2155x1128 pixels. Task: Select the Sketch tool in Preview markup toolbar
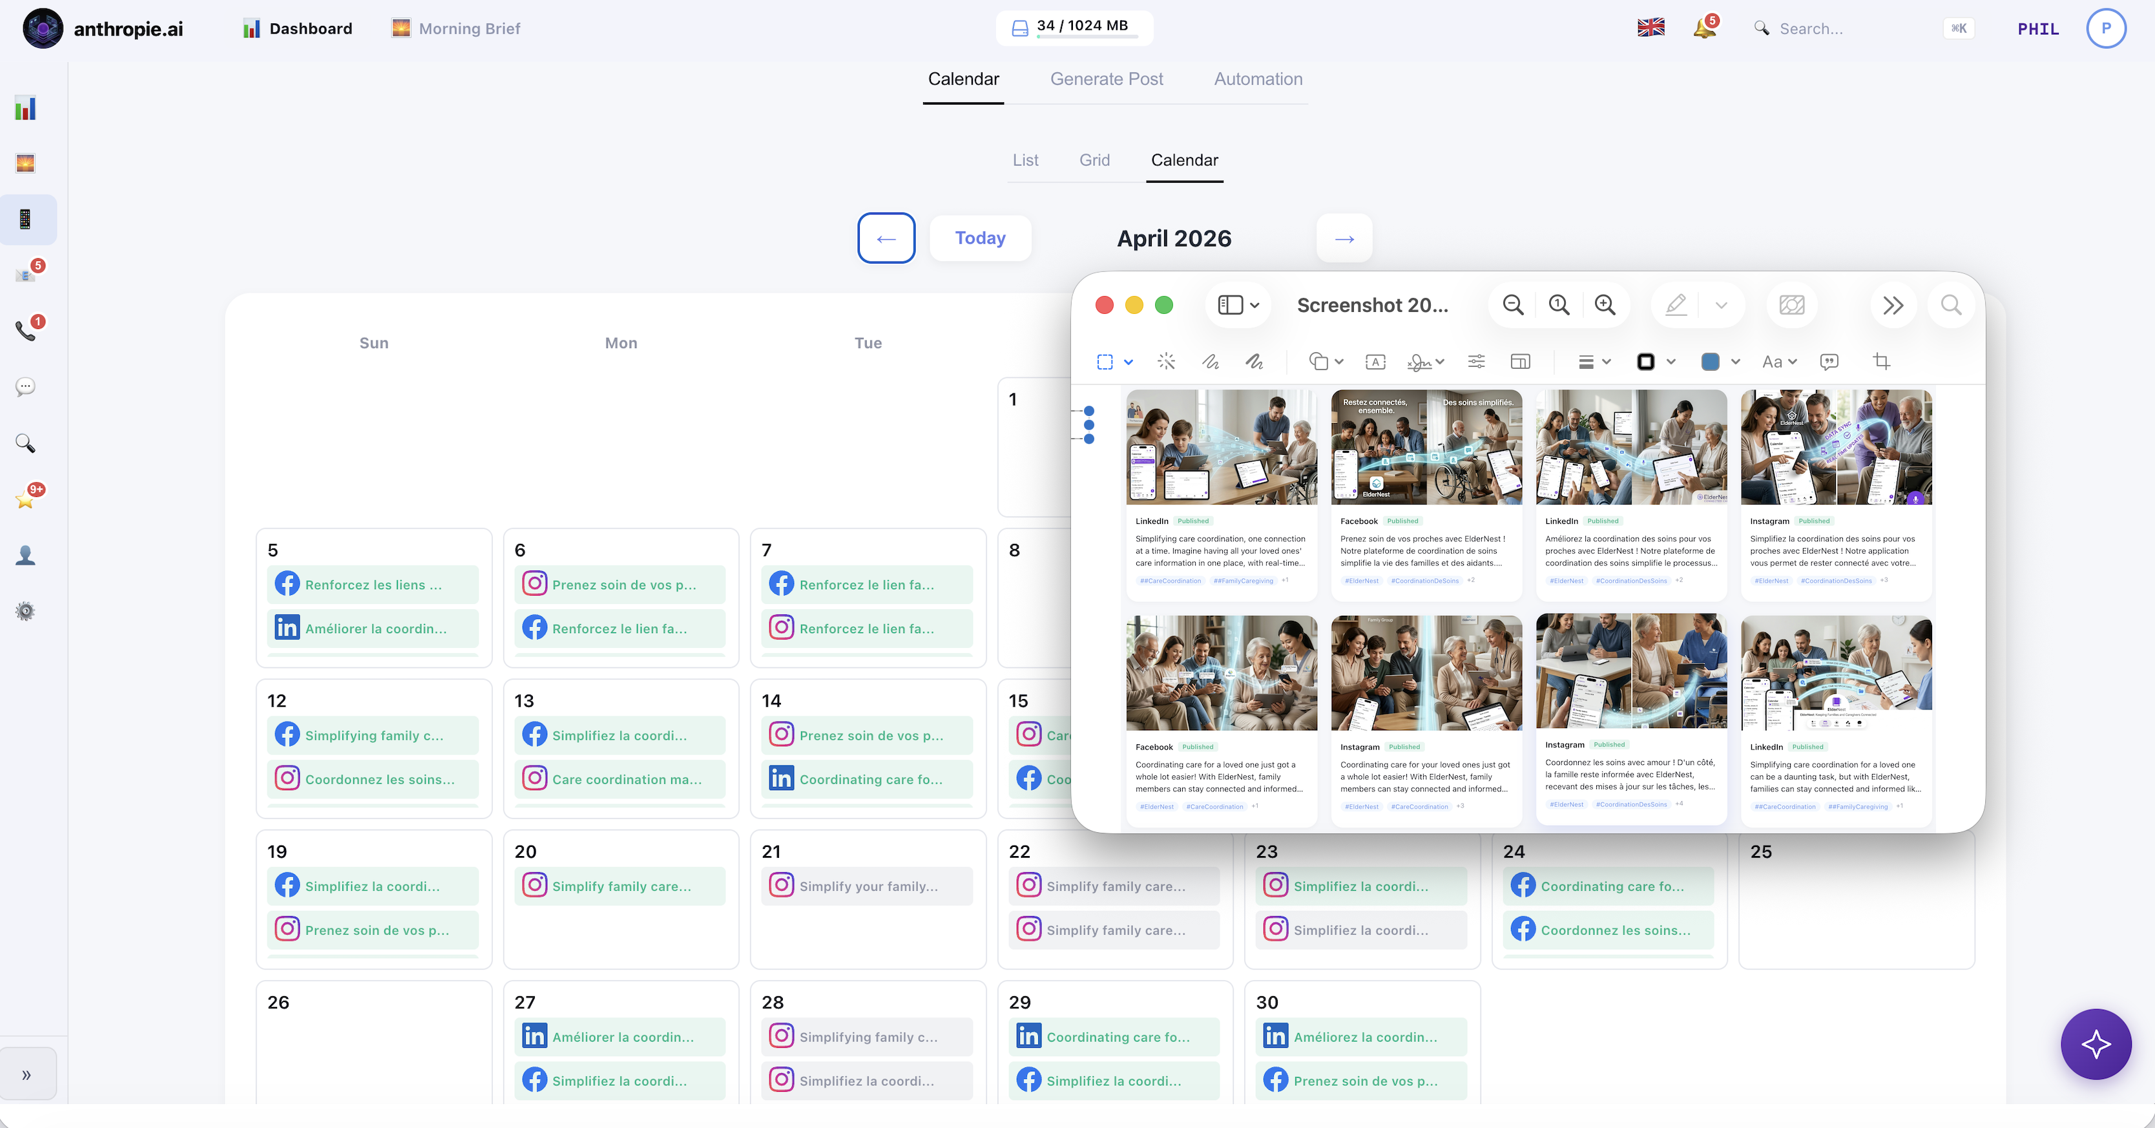[1211, 362]
